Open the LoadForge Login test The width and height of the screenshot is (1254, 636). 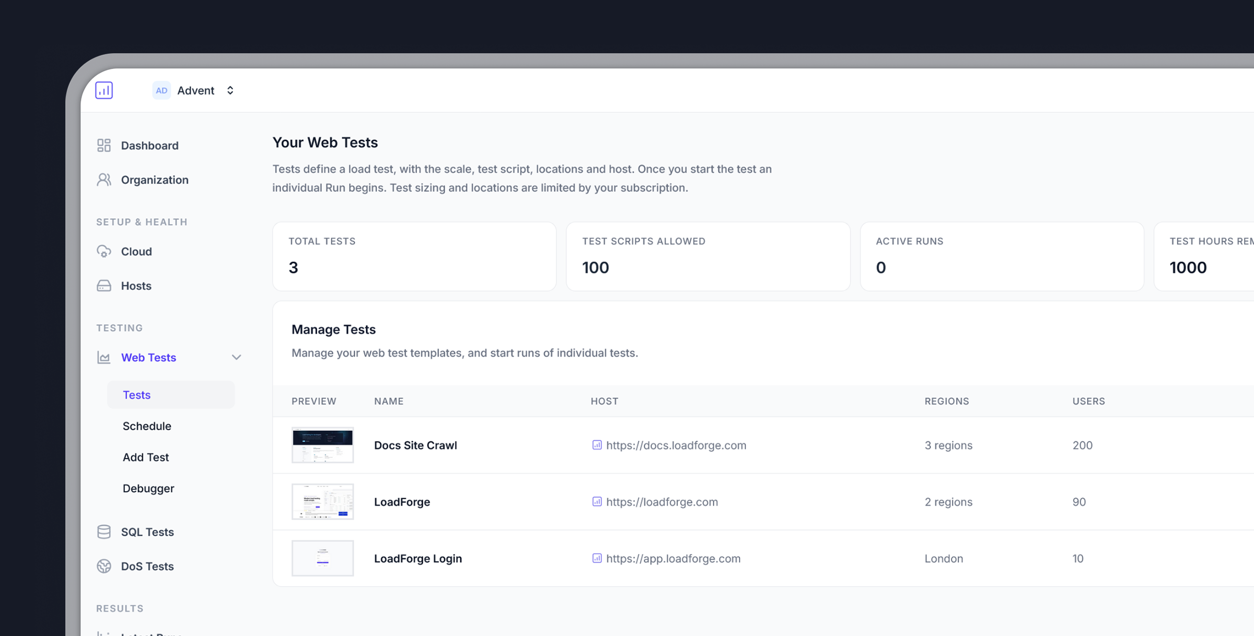[x=418, y=558]
